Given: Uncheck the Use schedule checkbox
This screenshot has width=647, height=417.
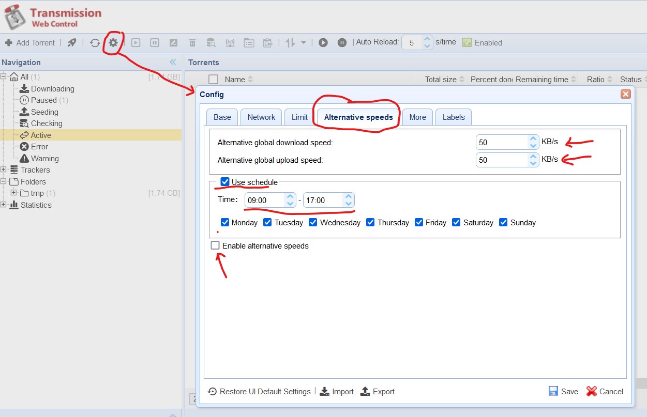Looking at the screenshot, I should (225, 182).
